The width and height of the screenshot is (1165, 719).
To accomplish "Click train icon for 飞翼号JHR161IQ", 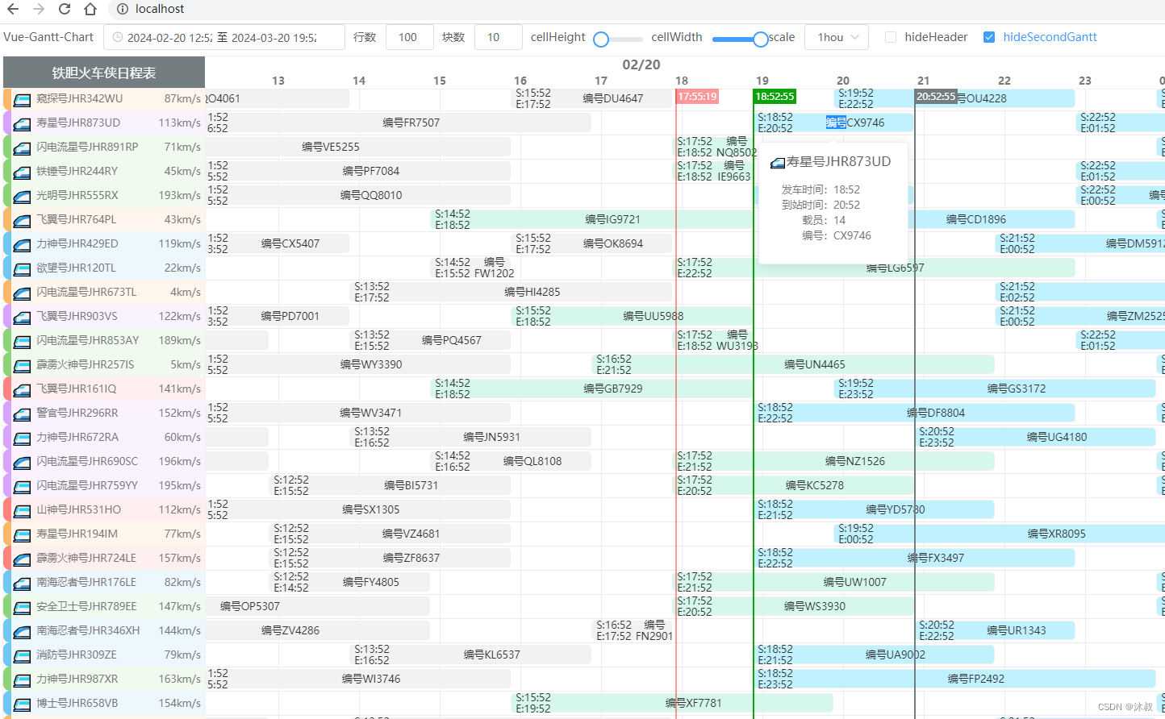I will tap(22, 389).
